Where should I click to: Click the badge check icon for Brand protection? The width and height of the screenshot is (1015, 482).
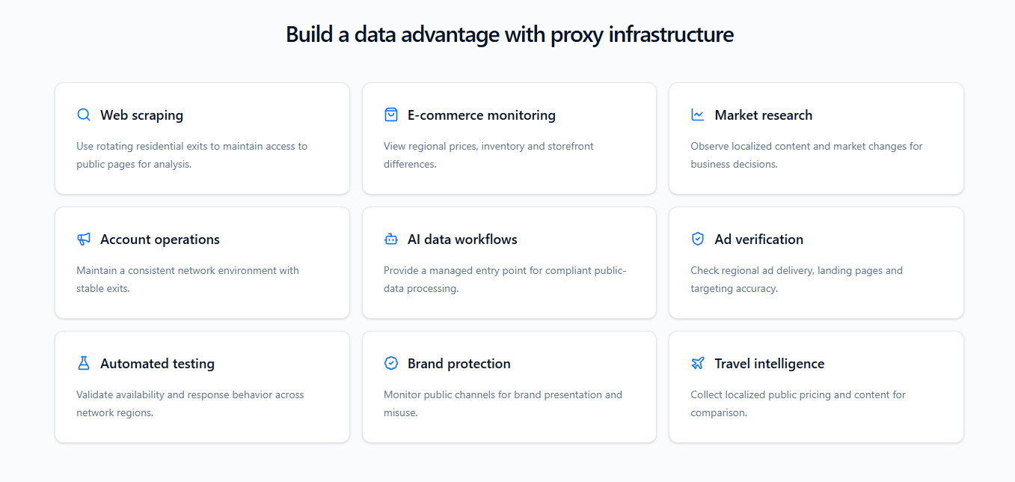[391, 363]
